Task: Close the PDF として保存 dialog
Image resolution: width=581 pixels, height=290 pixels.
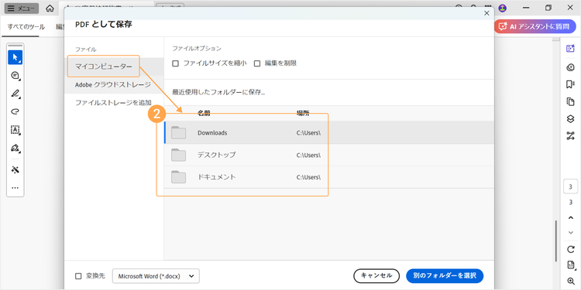Action: pos(486,13)
